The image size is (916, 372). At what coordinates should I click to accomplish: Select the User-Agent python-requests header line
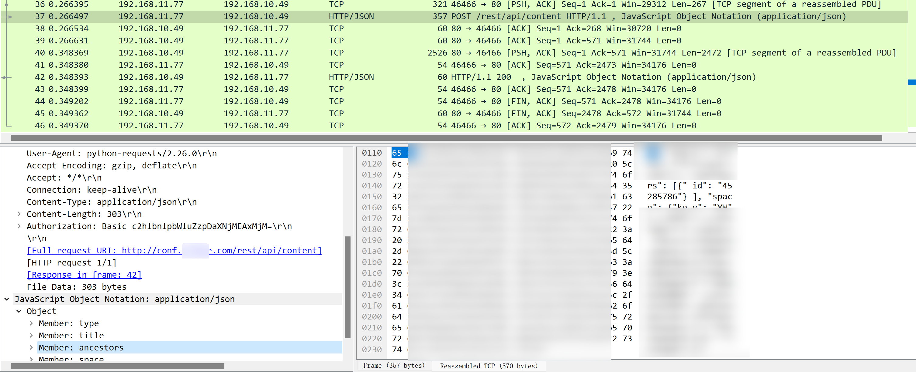pos(122,153)
